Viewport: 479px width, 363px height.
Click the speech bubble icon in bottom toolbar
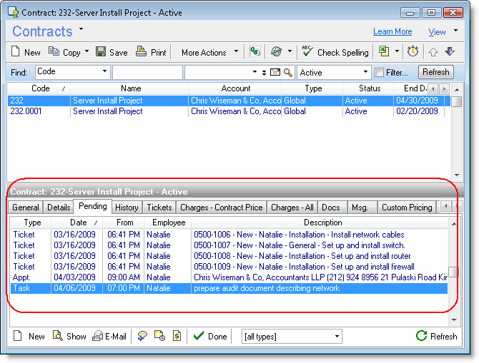[x=143, y=337]
